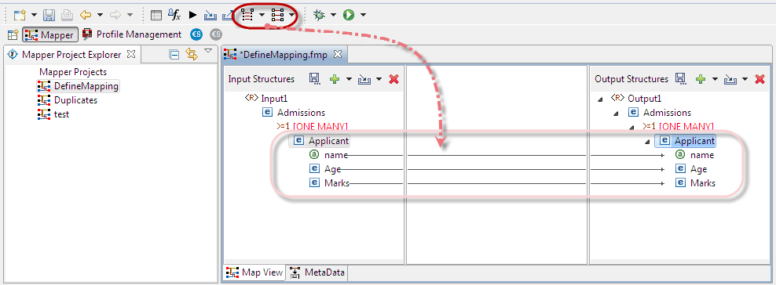Open Project Explorer view menu triangle
776x285 pixels.
click(x=208, y=51)
